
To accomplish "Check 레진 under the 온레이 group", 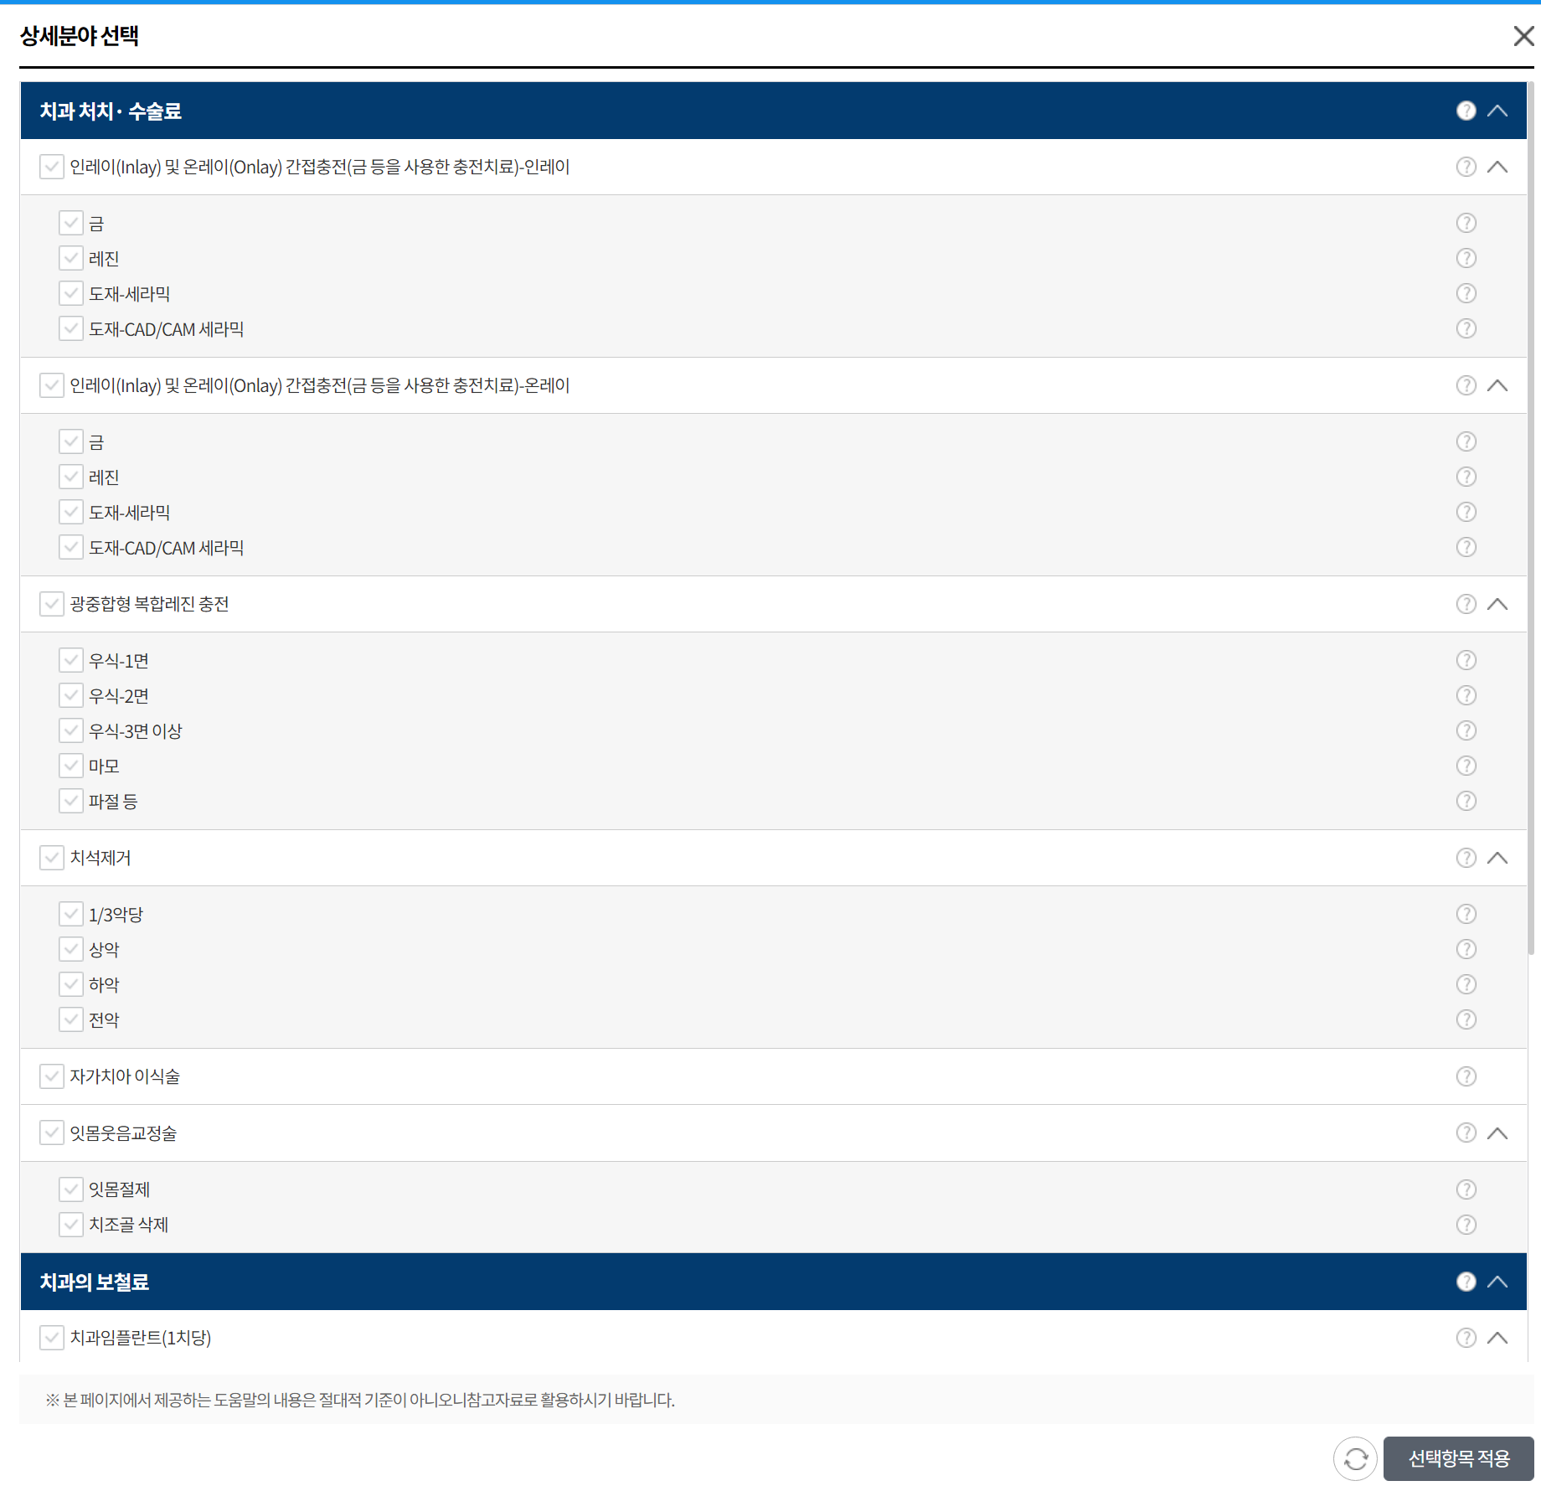I will click(71, 477).
